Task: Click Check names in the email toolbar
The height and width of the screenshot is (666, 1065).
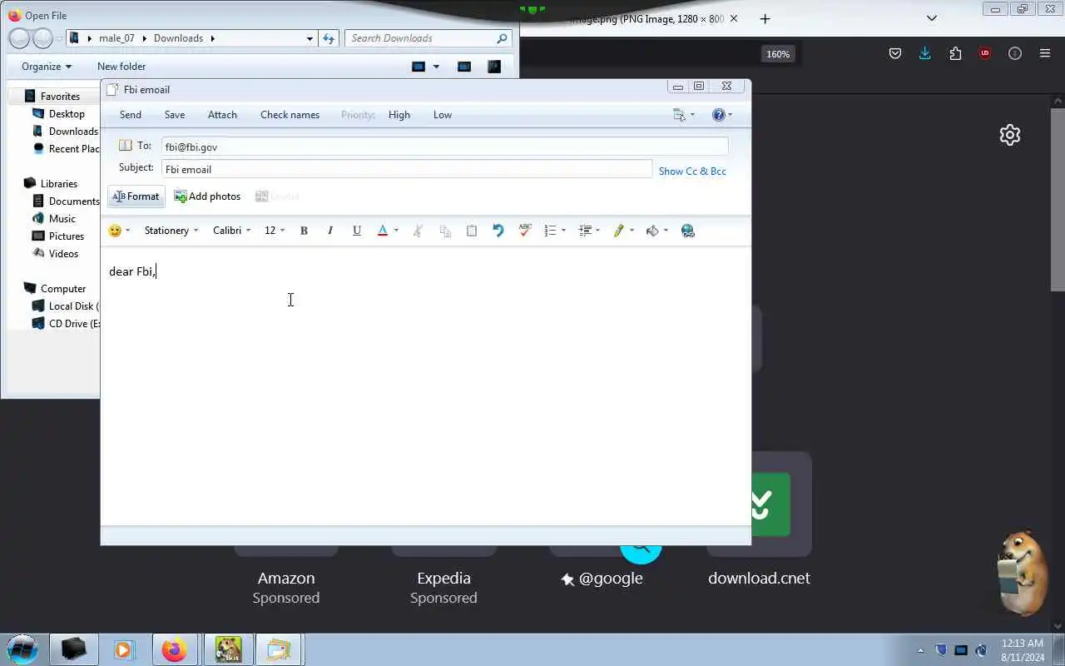Action: [290, 115]
